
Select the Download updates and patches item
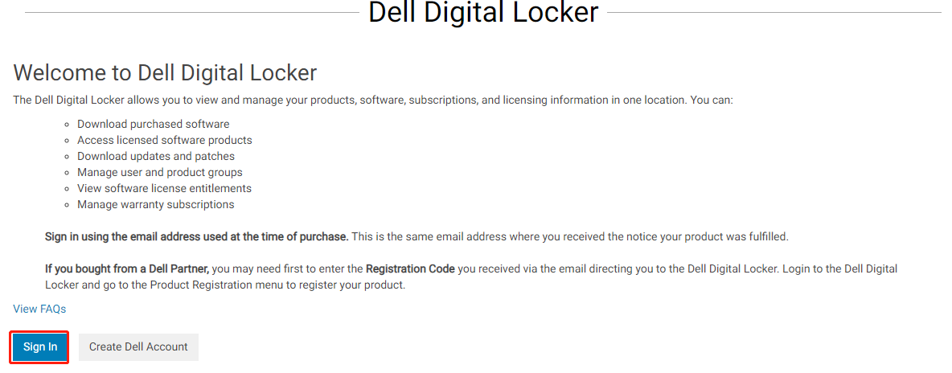click(x=156, y=156)
